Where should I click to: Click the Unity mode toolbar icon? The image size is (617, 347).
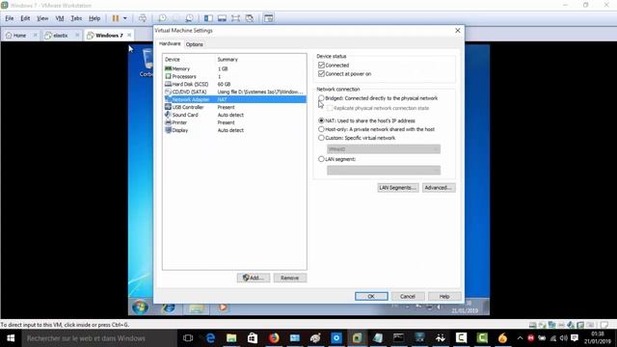[249, 18]
